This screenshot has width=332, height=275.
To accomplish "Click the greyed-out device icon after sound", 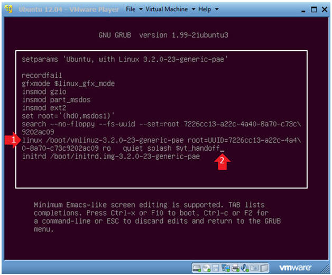I will [x=255, y=268].
